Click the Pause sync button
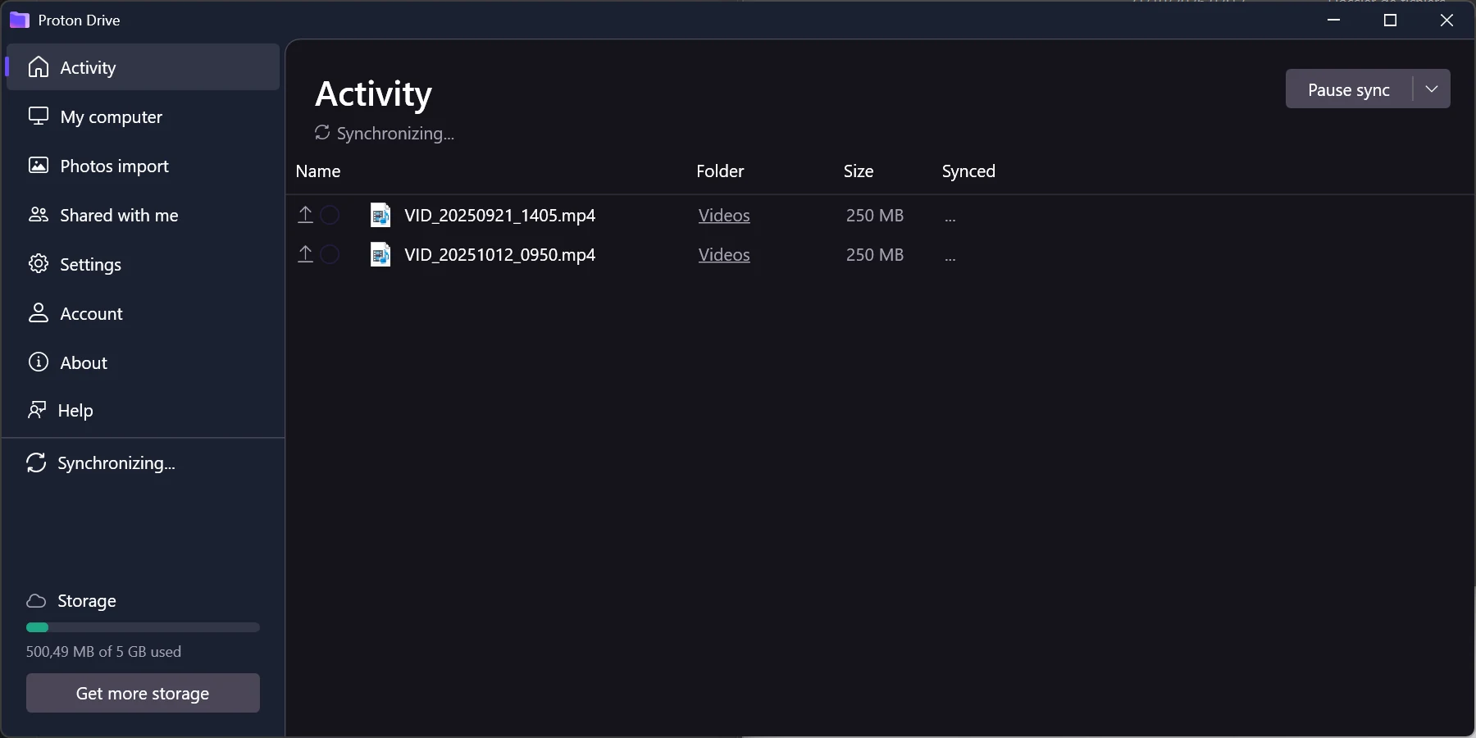This screenshot has height=738, width=1476. click(x=1349, y=89)
